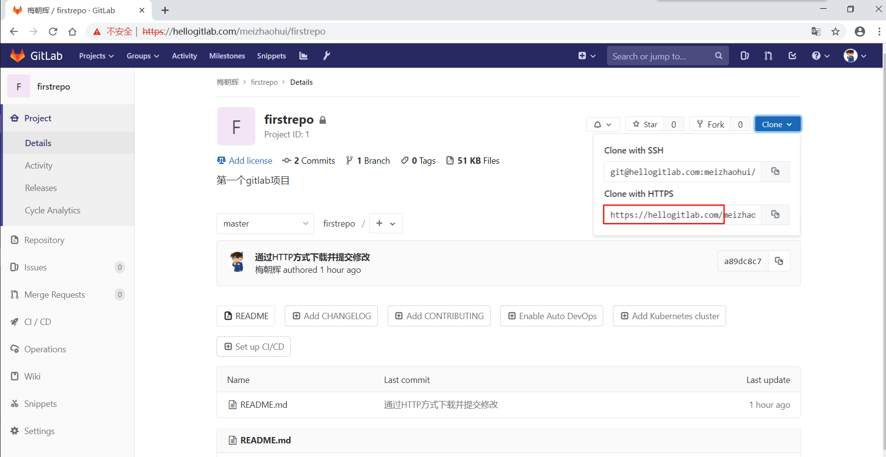Screen dimensions: 886x457
Task: Open Activity in top navbar
Action: coord(184,56)
